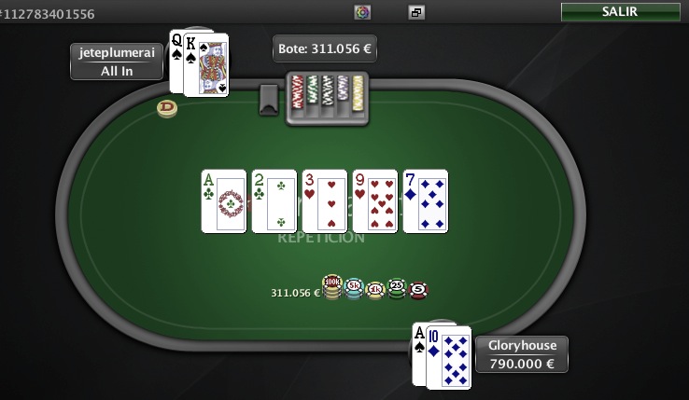
Task: Click the 7 of diamonds board card
Action: [x=426, y=201]
